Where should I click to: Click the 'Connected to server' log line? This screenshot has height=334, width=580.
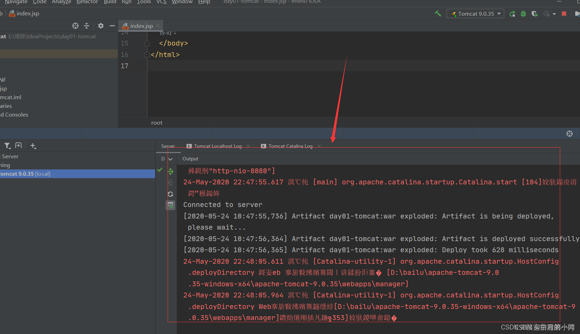click(223, 205)
